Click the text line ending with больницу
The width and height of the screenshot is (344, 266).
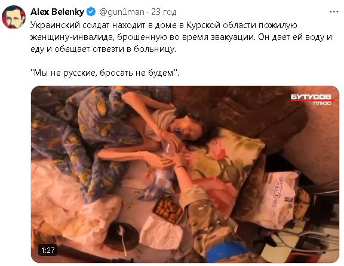click(x=103, y=49)
